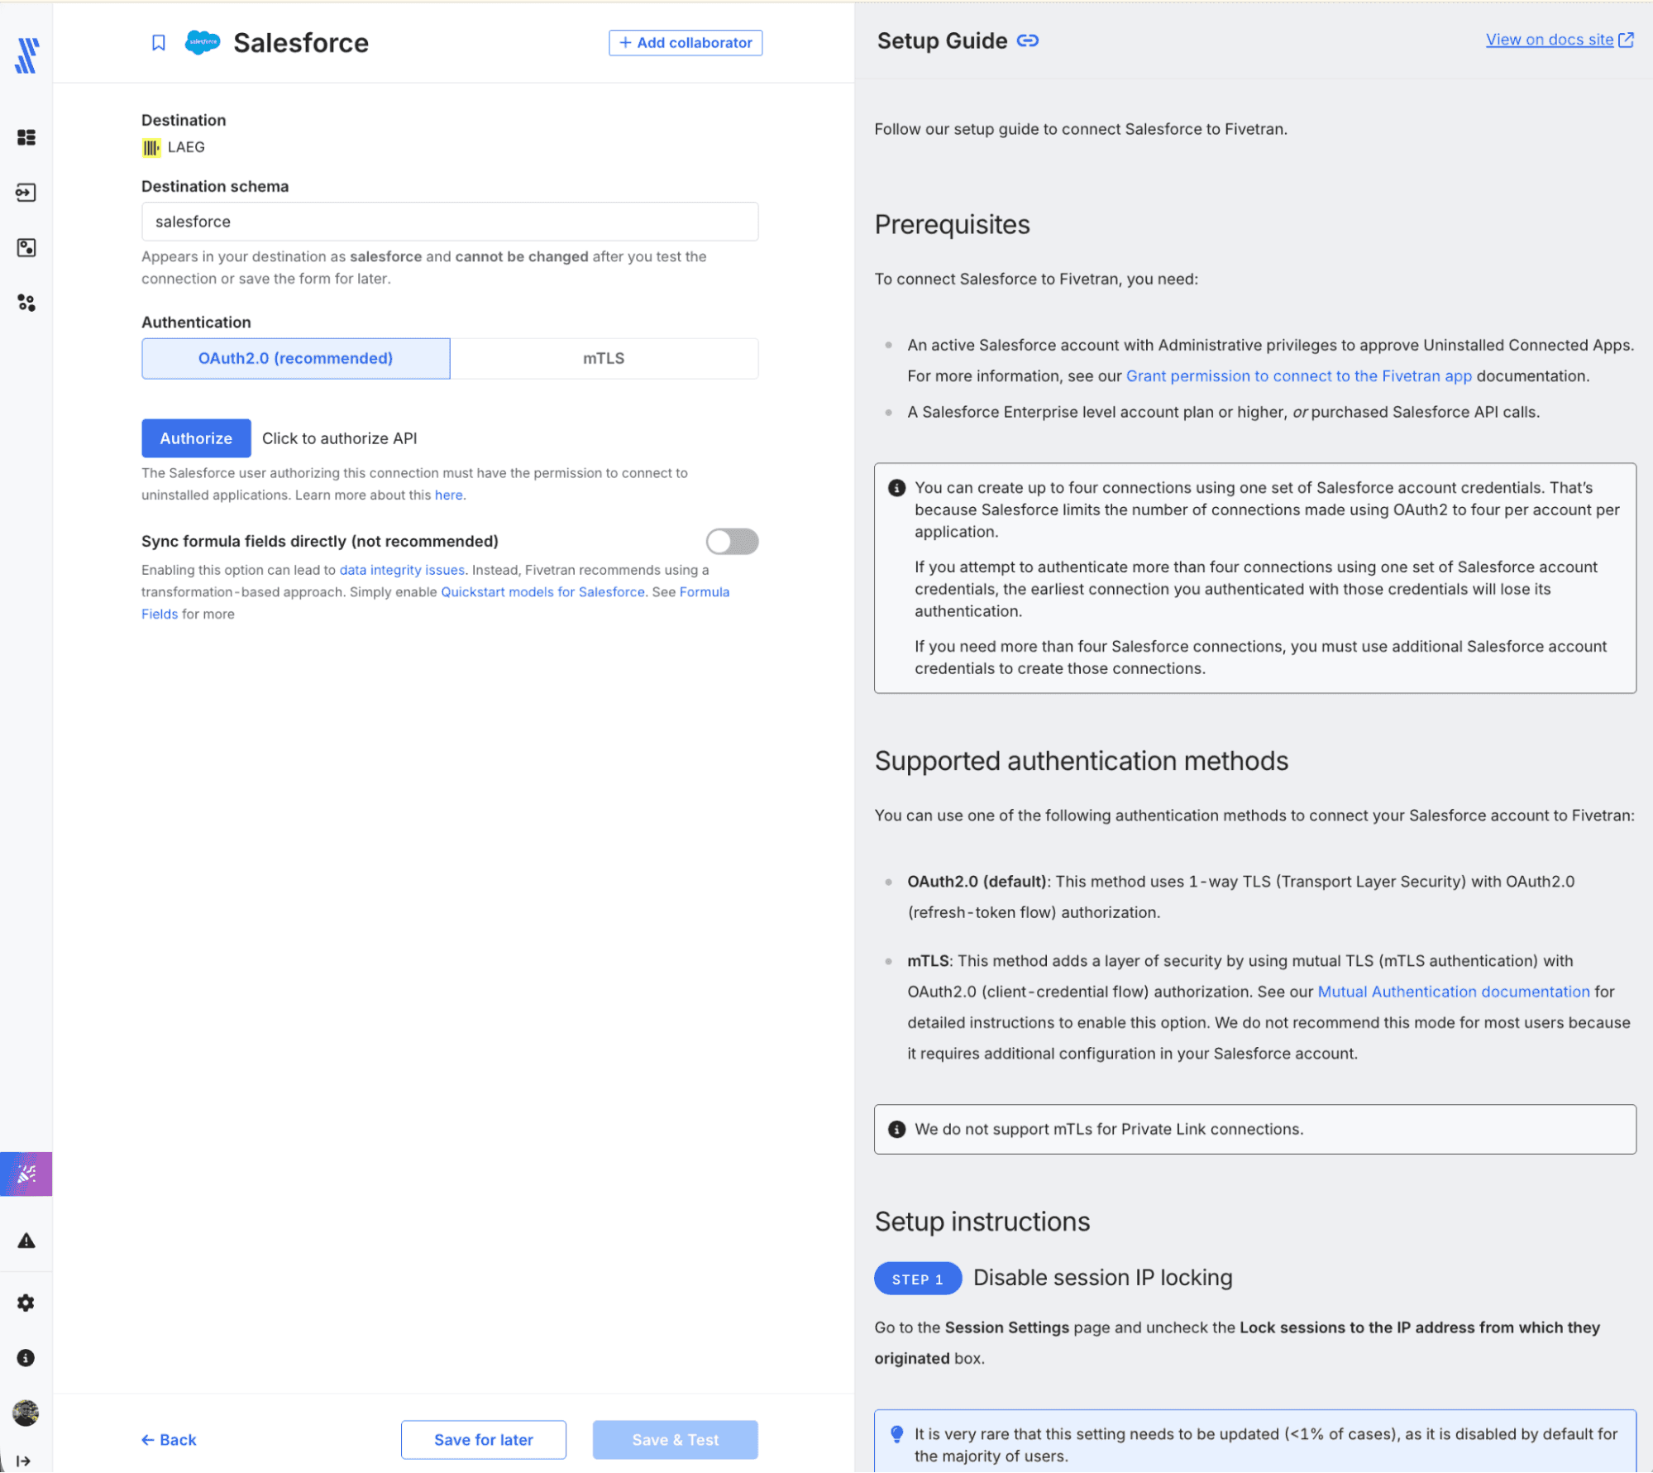This screenshot has height=1473, width=1653.
Task: Click the bookmark icon beside the Salesforce title
Action: (159, 43)
